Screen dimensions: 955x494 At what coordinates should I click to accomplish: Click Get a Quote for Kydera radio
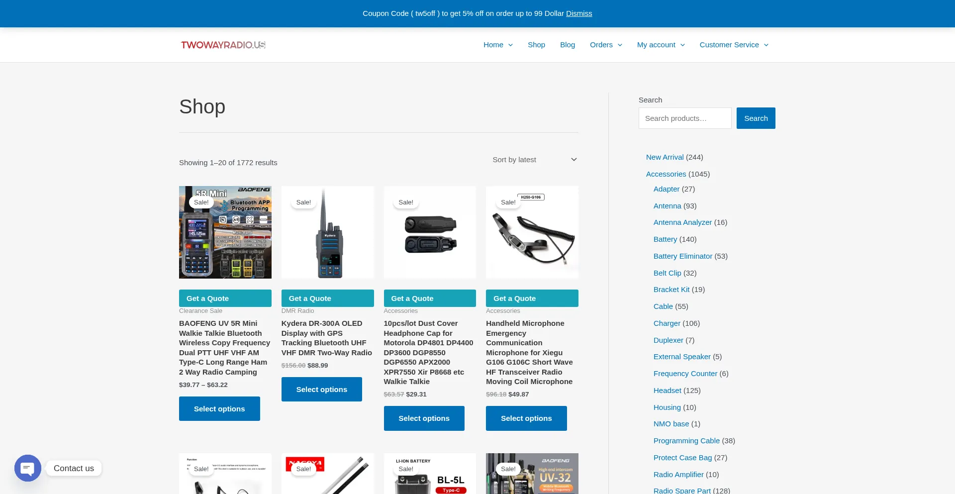pyautogui.click(x=327, y=298)
